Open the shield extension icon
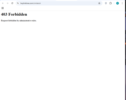The height and width of the screenshot is (100, 126). [106, 3]
